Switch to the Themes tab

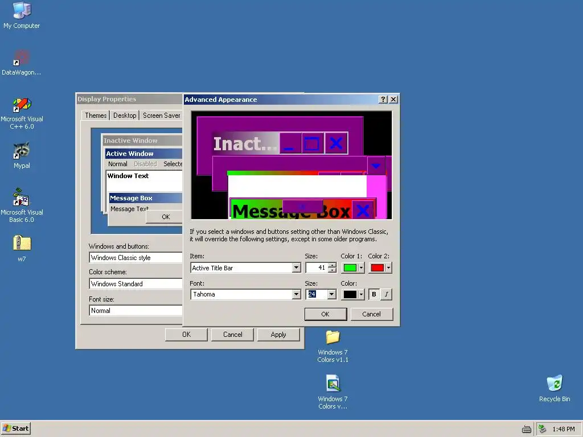[96, 115]
